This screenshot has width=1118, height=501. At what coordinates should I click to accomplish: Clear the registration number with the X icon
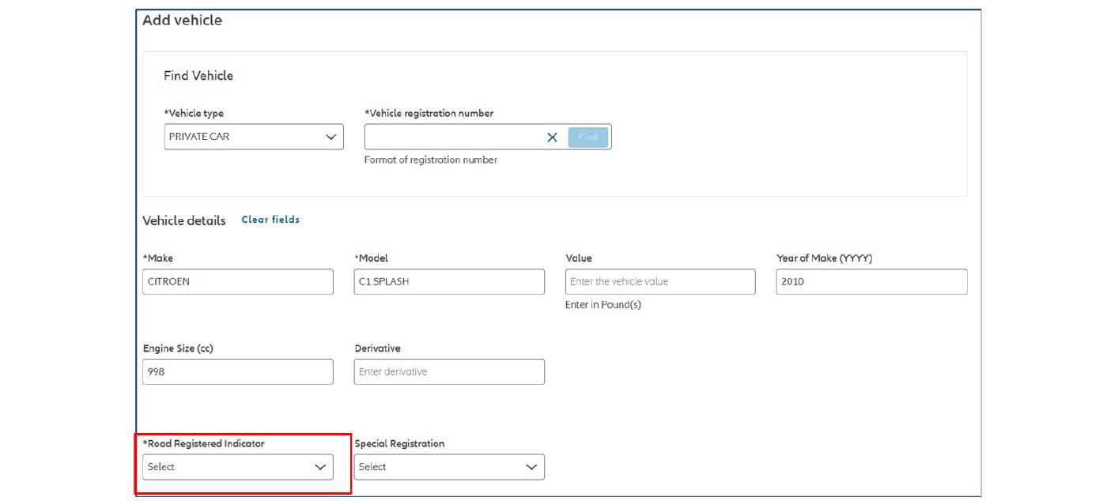552,137
